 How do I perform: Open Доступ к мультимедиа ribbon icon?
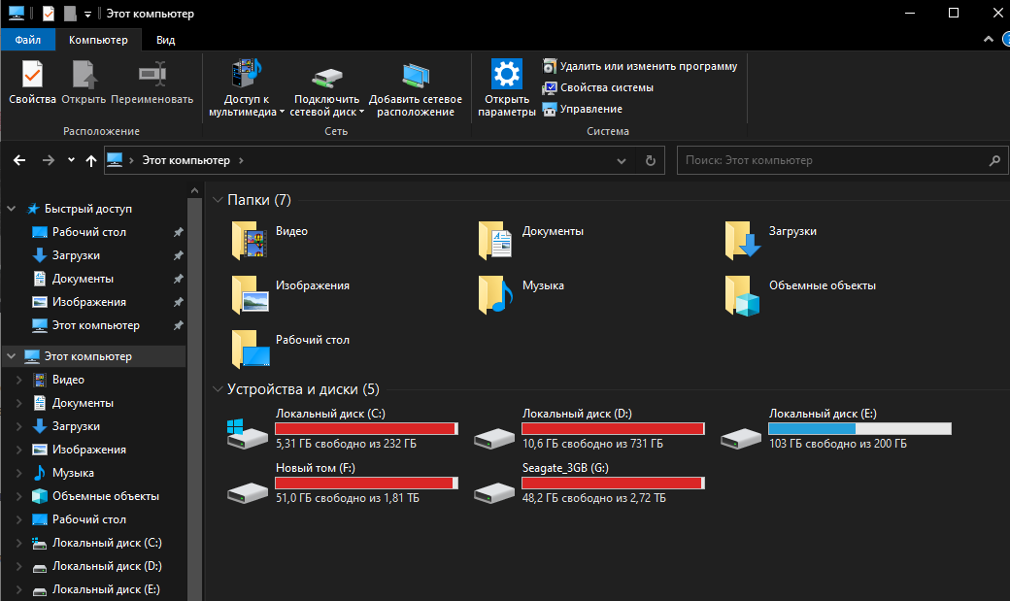[x=247, y=75]
